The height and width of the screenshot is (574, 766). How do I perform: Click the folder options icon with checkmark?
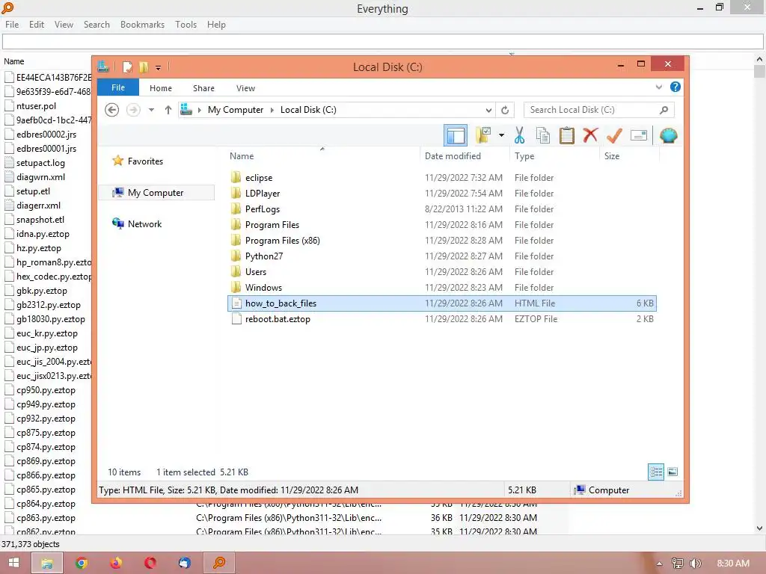pyautogui.click(x=483, y=135)
